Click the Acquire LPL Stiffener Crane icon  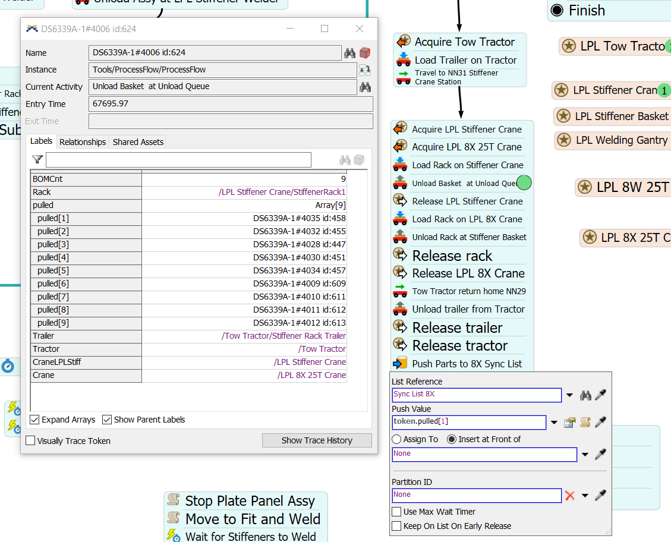[x=400, y=128]
